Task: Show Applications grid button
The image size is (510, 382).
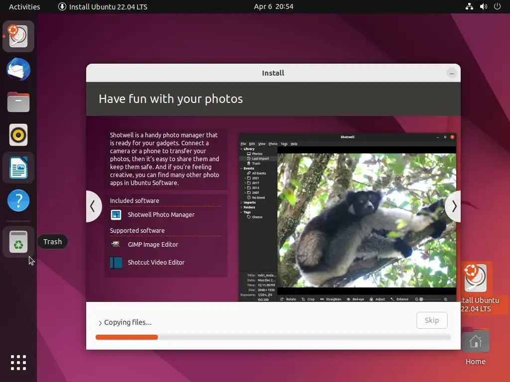Action: [x=18, y=363]
